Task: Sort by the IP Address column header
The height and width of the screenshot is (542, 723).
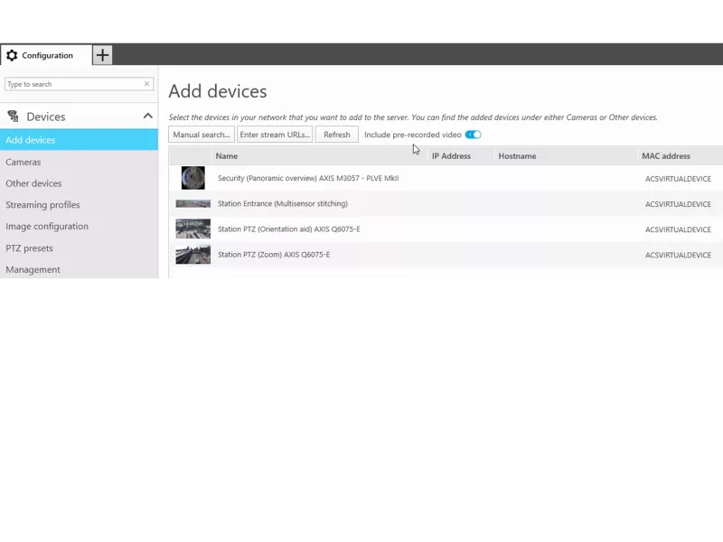Action: click(x=451, y=156)
